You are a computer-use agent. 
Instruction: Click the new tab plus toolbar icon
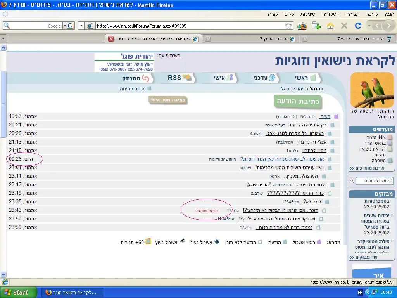pyautogui.click(x=316, y=26)
